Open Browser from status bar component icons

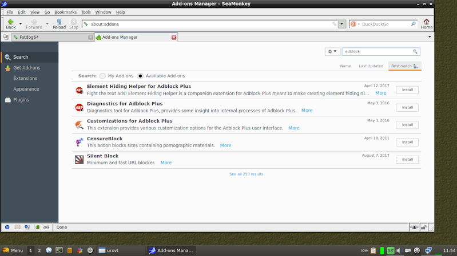tap(7, 227)
